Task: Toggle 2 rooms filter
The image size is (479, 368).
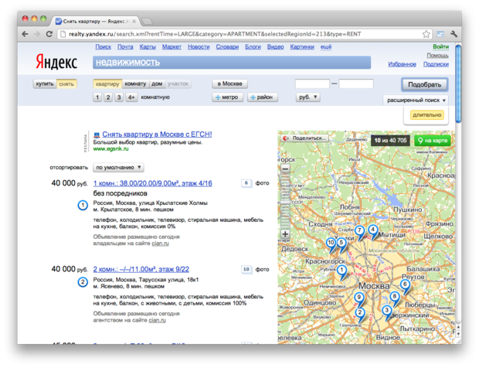Action: tap(108, 97)
